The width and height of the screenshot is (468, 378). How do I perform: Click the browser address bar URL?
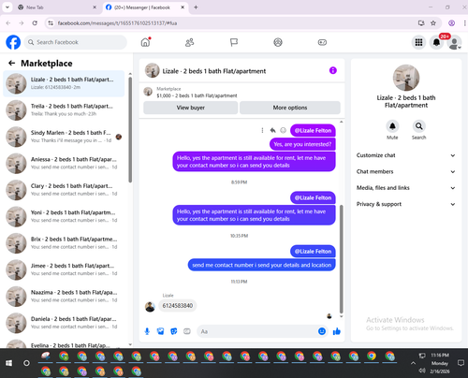[117, 23]
